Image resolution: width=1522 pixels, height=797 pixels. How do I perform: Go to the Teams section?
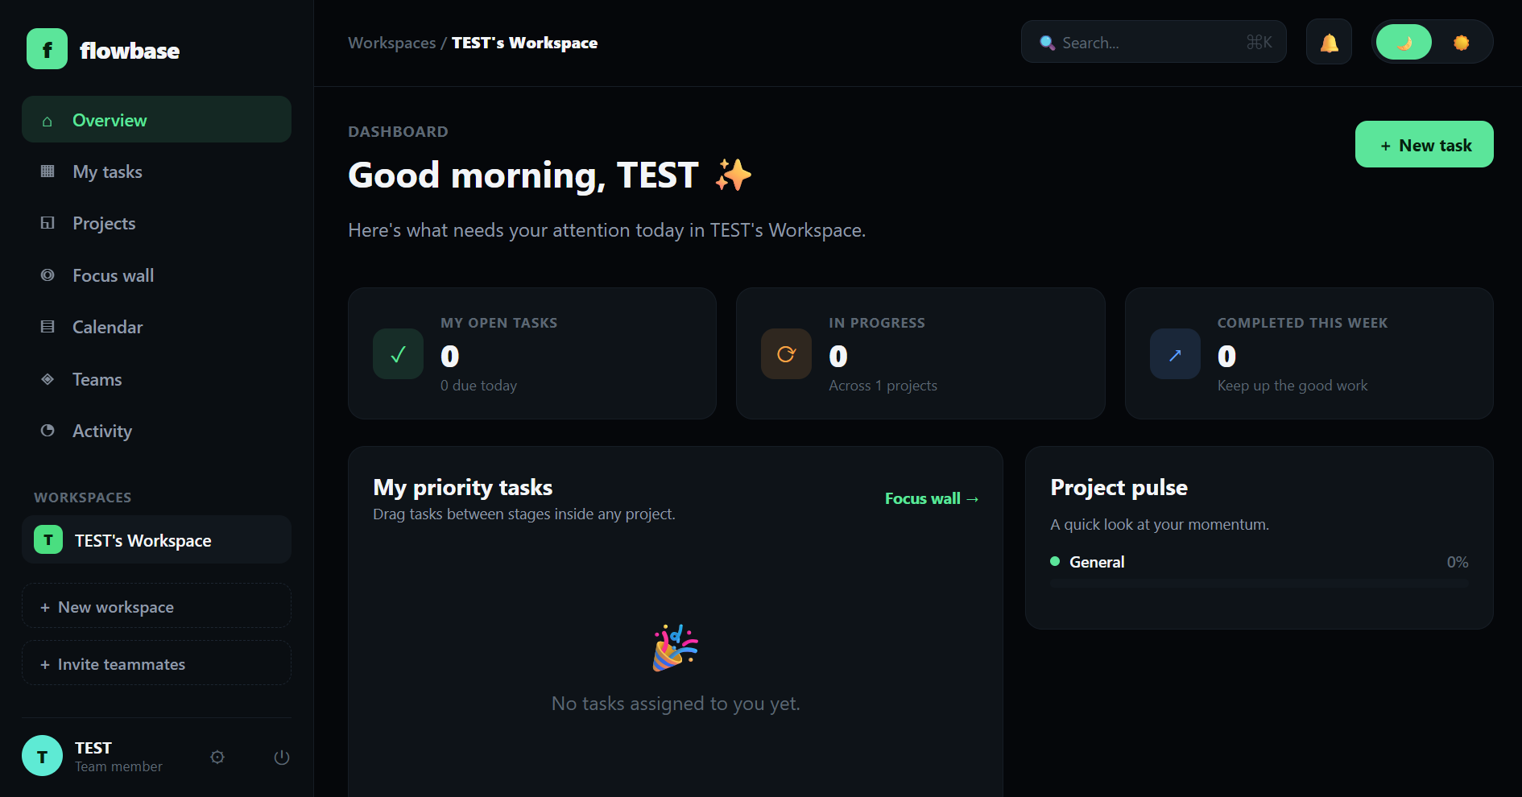(156, 379)
